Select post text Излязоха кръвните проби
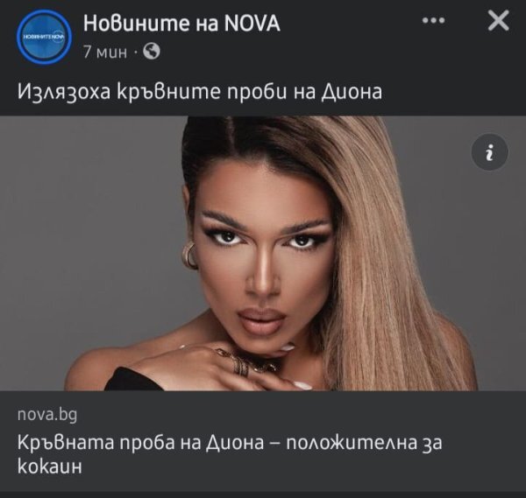This screenshot has width=526, height=498. (152, 91)
